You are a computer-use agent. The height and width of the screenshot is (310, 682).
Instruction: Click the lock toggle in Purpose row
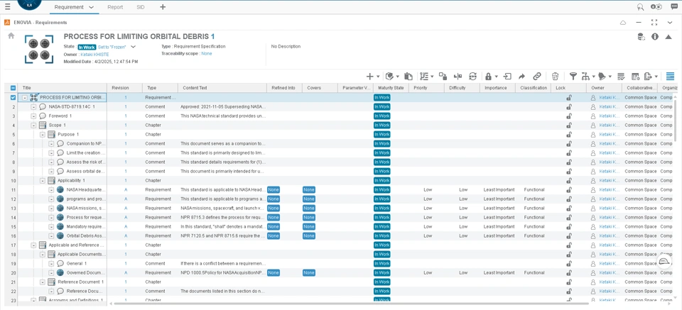point(569,135)
